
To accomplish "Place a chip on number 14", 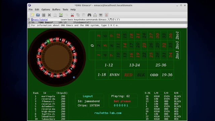I will coord(125,45).
